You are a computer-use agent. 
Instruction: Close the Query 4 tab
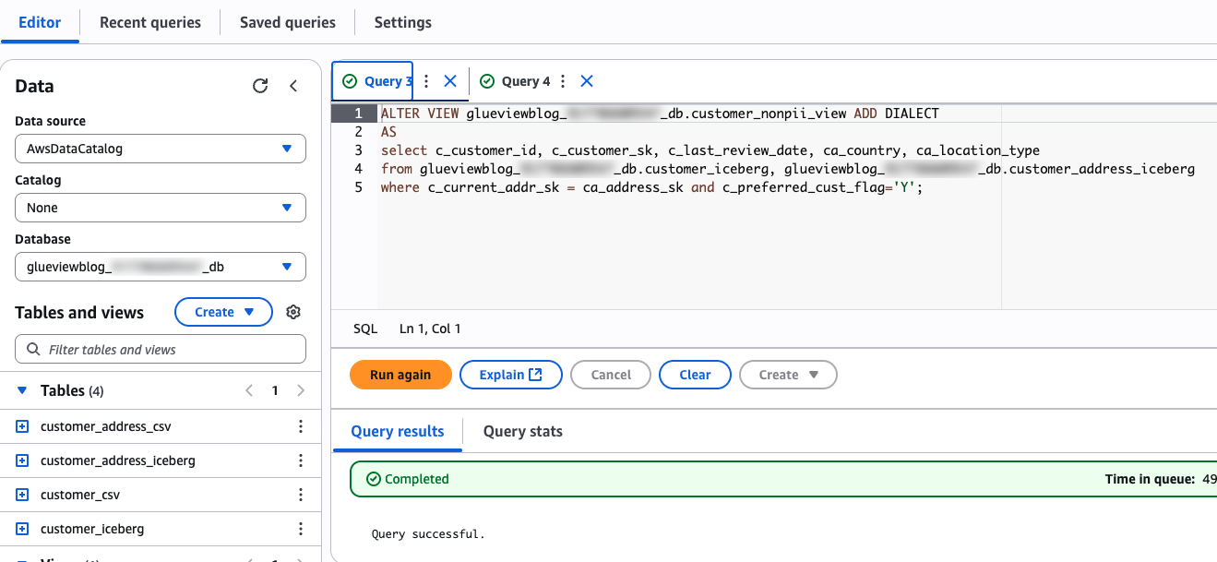pyautogui.click(x=586, y=81)
